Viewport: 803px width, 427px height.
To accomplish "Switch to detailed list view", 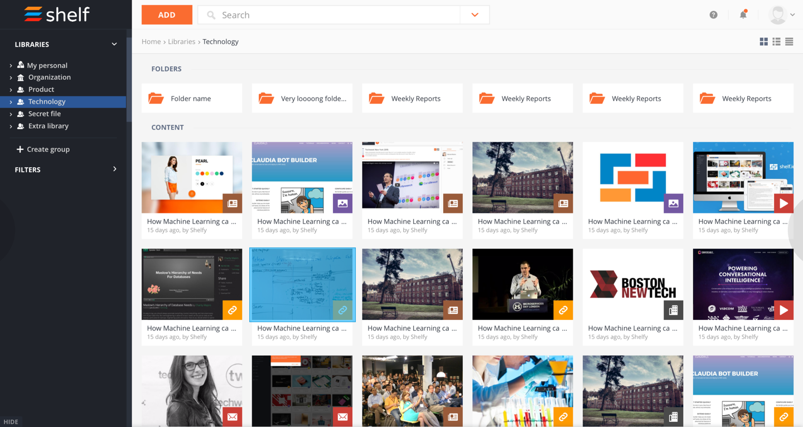I will click(776, 42).
